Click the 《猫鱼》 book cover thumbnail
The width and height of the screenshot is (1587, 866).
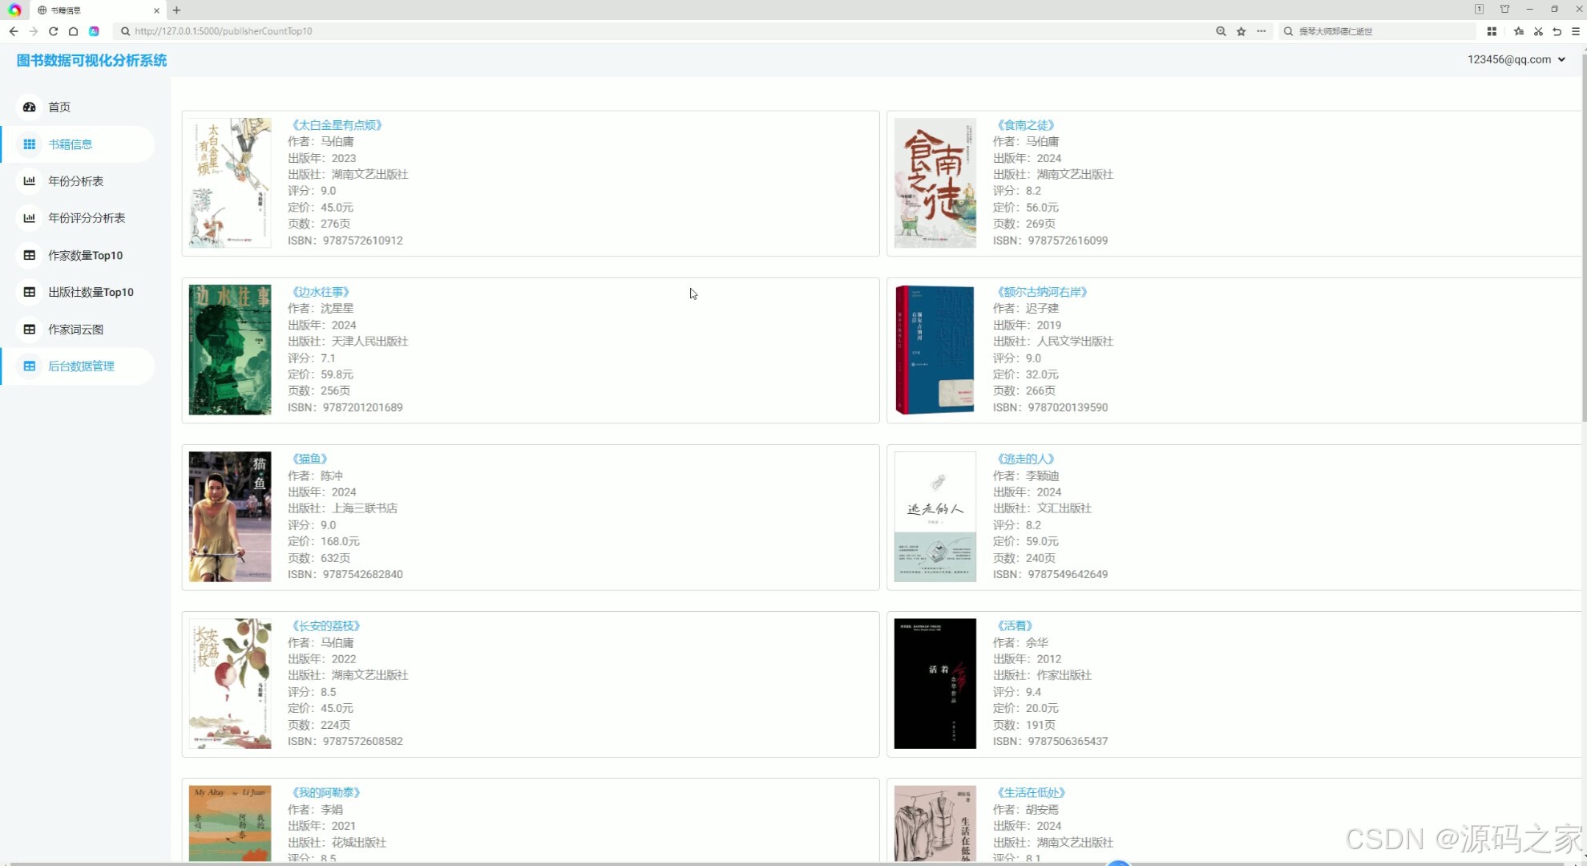230,516
